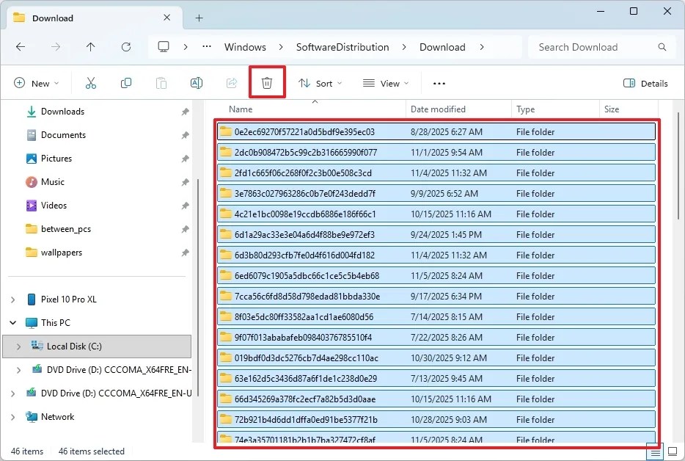Select the Rename icon in the toolbar
This screenshot has width=685, height=461.
coord(196,83)
